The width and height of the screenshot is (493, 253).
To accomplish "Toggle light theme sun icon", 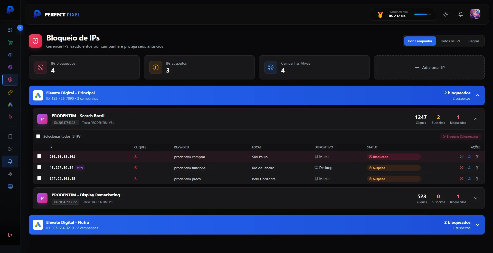I will tap(446, 14).
